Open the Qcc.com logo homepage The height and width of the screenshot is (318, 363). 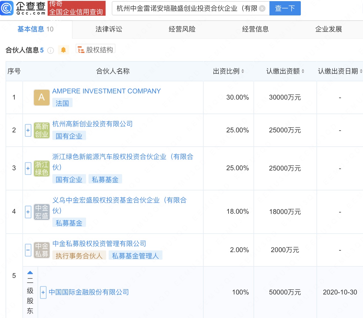[x=23, y=8]
